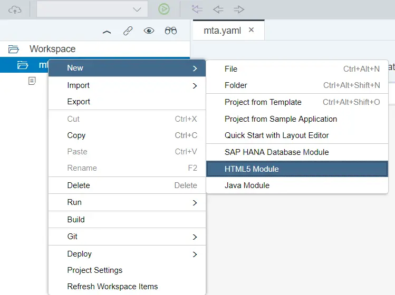The height and width of the screenshot is (295, 395).
Task: Toggle show hidden files eye icon
Action: [149, 31]
